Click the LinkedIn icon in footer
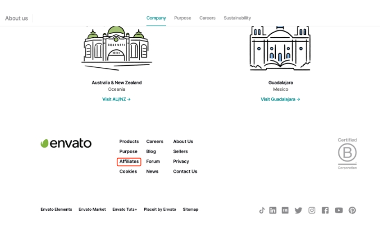 pos(273,210)
